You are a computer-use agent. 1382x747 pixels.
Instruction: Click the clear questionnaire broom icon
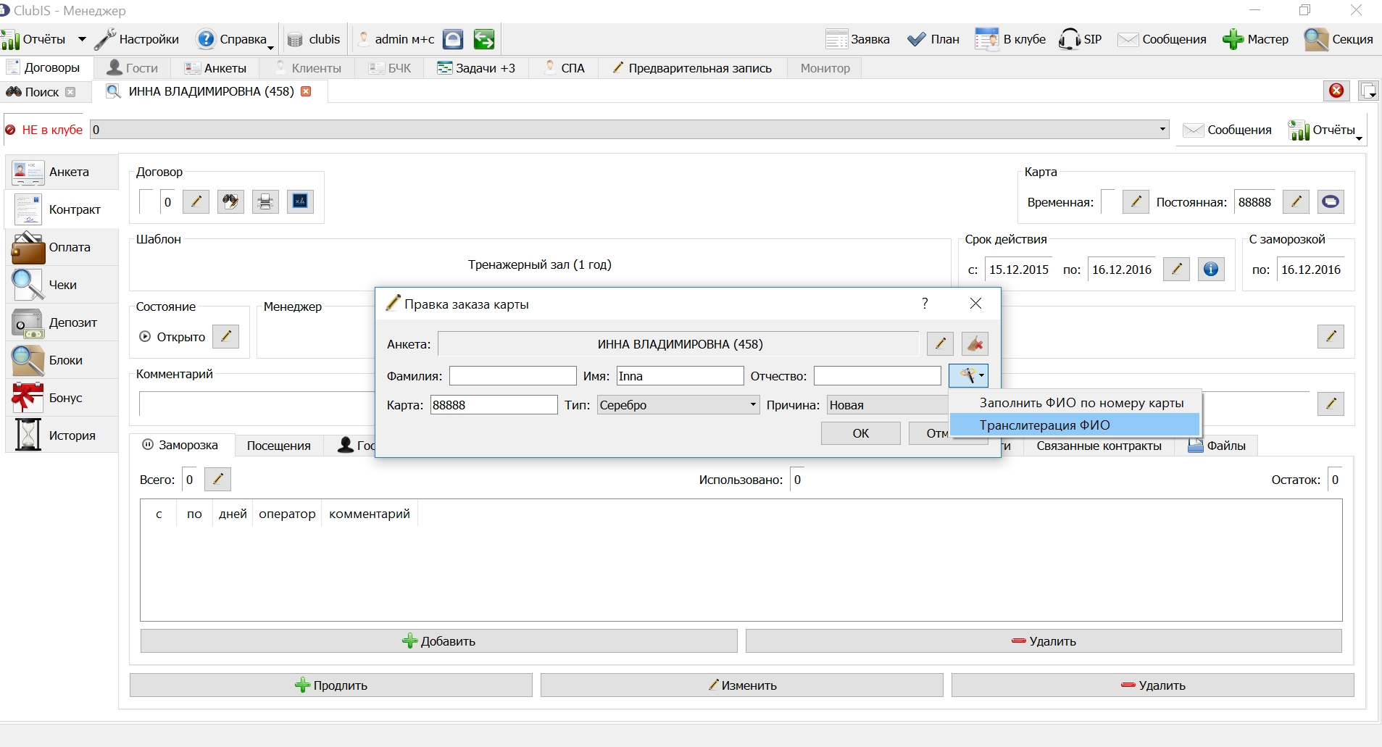(975, 343)
